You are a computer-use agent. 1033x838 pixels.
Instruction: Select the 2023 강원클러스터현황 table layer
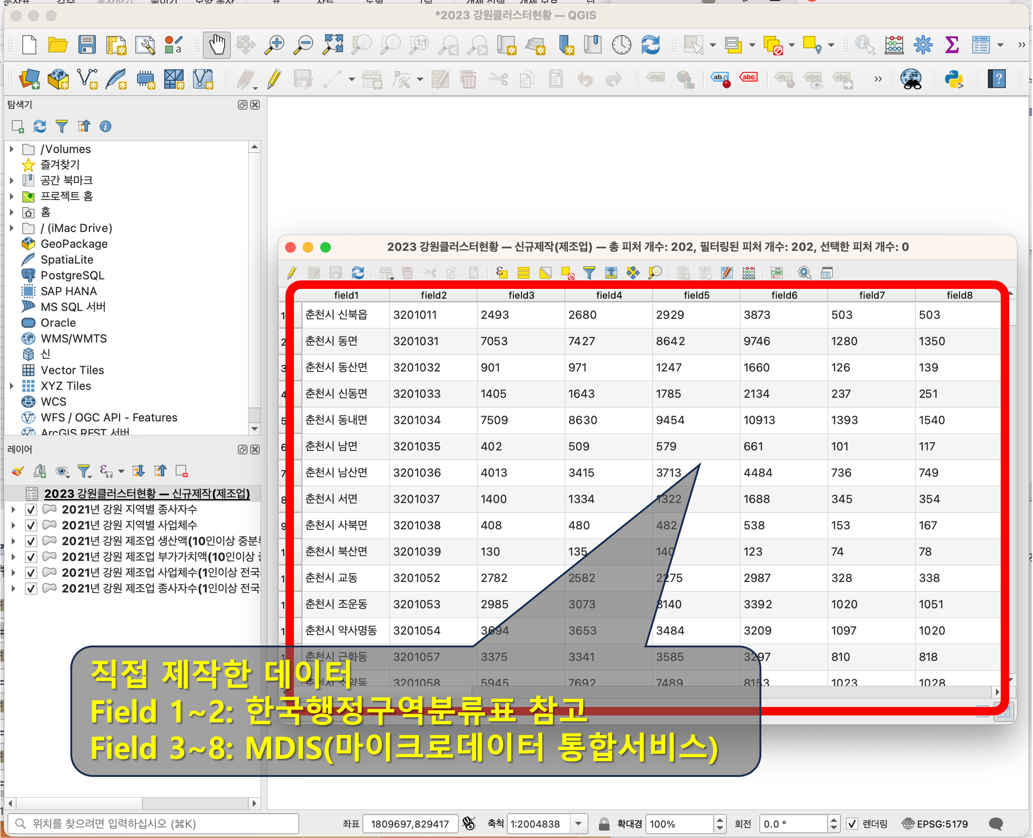pyautogui.click(x=147, y=493)
